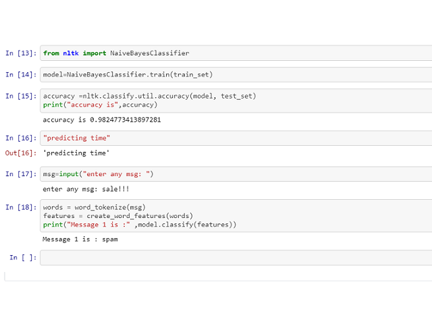
Task: Click the model.classify(features) print line
Action: tap(140, 224)
